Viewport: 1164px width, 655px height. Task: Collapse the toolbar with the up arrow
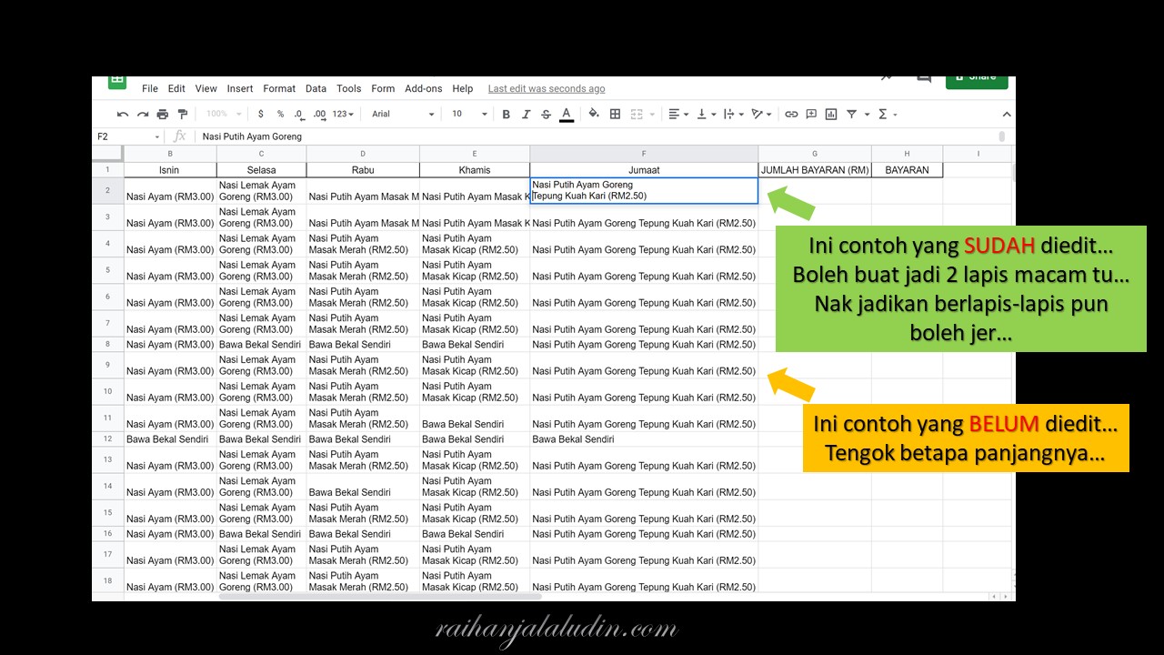1007,115
